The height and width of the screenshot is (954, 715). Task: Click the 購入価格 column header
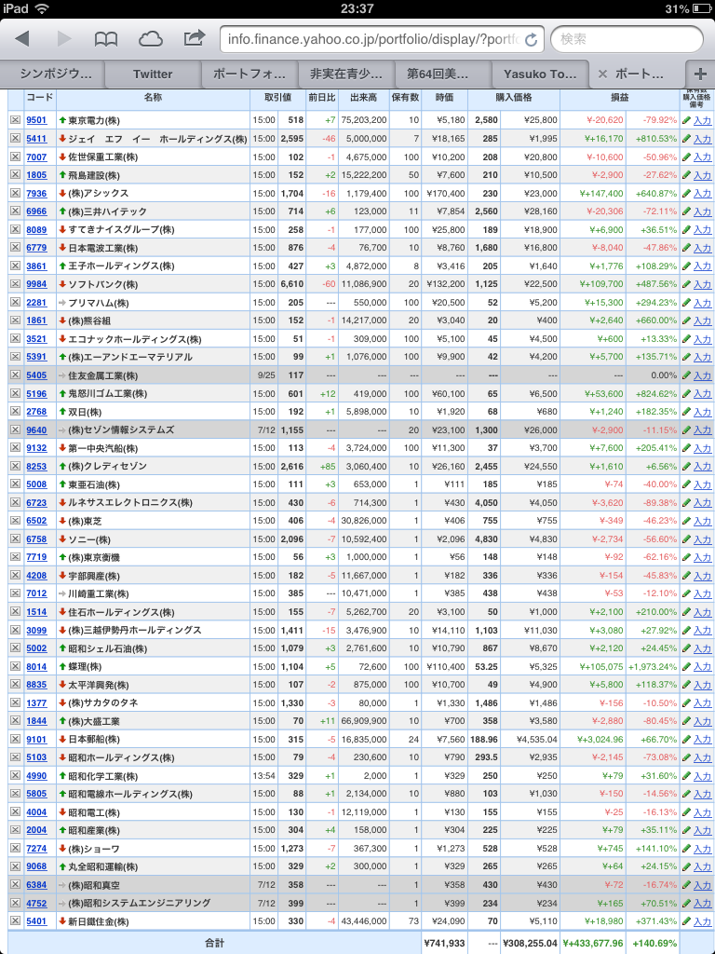pos(513,97)
